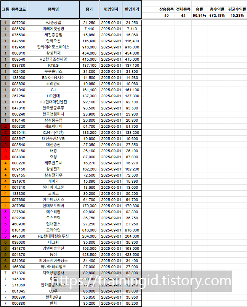The image size is (247, 307).
Task: Select the stock name cell 고려아연
Action: (53, 230)
